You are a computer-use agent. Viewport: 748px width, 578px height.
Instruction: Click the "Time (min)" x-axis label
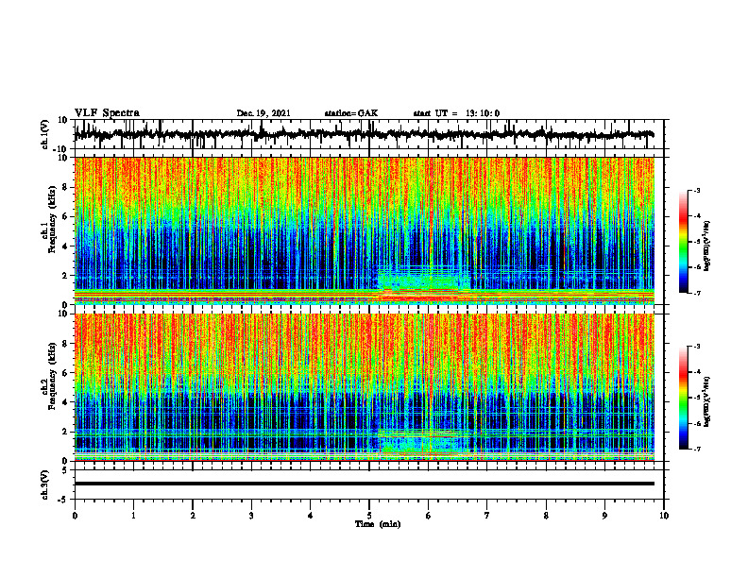pos(378,524)
